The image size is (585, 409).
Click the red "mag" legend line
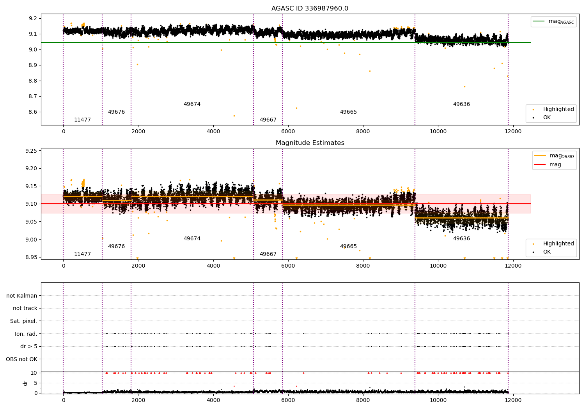point(540,165)
